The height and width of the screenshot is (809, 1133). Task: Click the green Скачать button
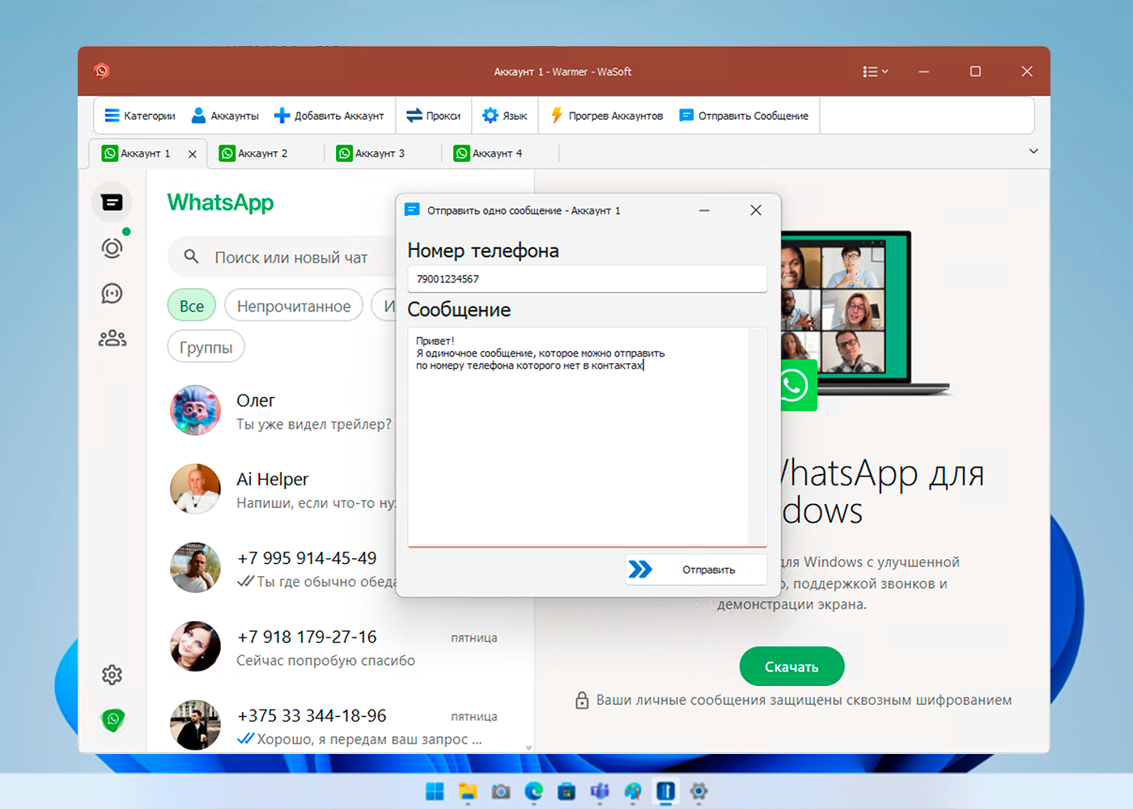(x=791, y=667)
